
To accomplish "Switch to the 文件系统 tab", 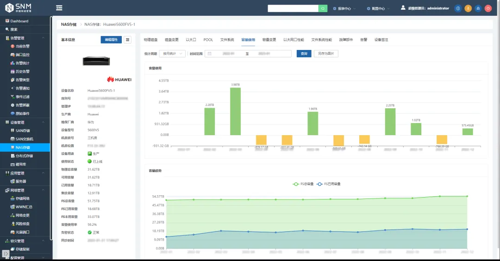I will pyautogui.click(x=227, y=40).
